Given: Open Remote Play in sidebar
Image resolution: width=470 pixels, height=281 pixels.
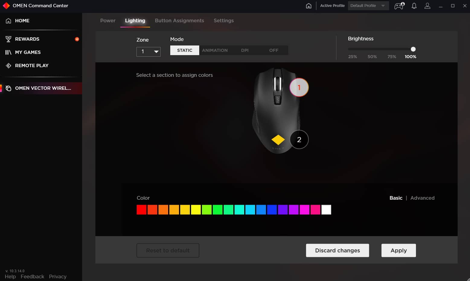Looking at the screenshot, I should pyautogui.click(x=31, y=66).
